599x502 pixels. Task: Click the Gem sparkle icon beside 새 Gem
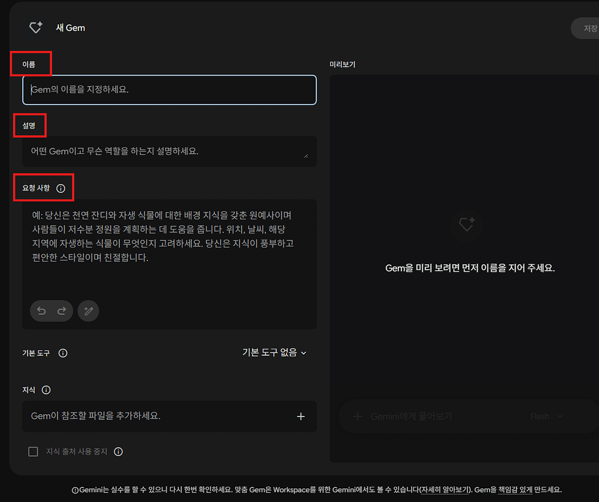tap(36, 27)
